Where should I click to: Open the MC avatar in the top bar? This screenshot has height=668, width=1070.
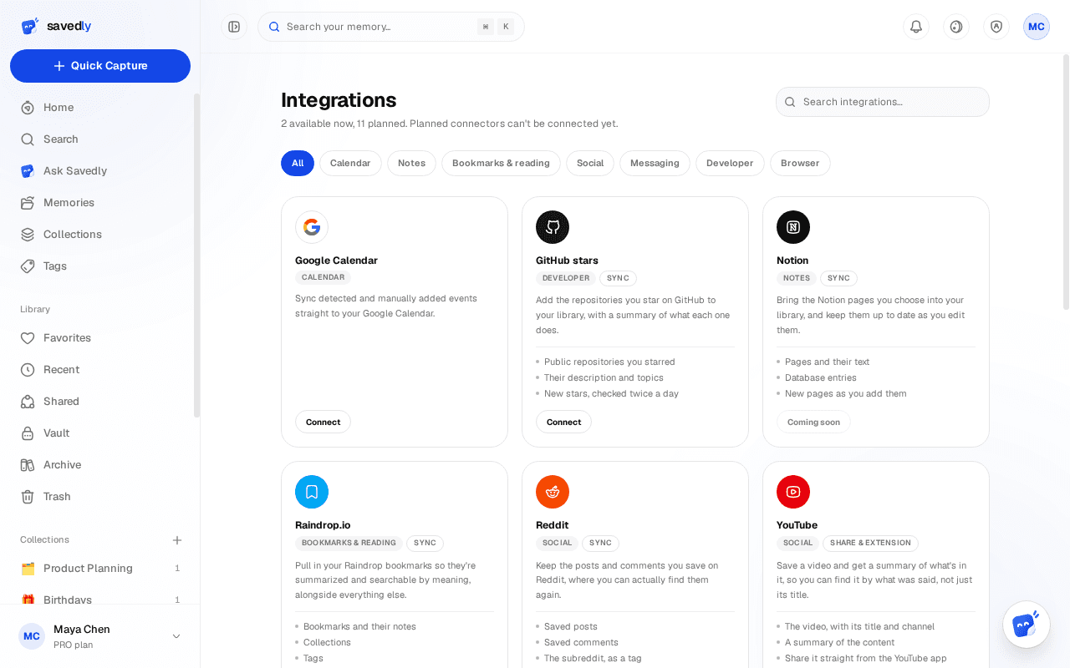pyautogui.click(x=1037, y=27)
